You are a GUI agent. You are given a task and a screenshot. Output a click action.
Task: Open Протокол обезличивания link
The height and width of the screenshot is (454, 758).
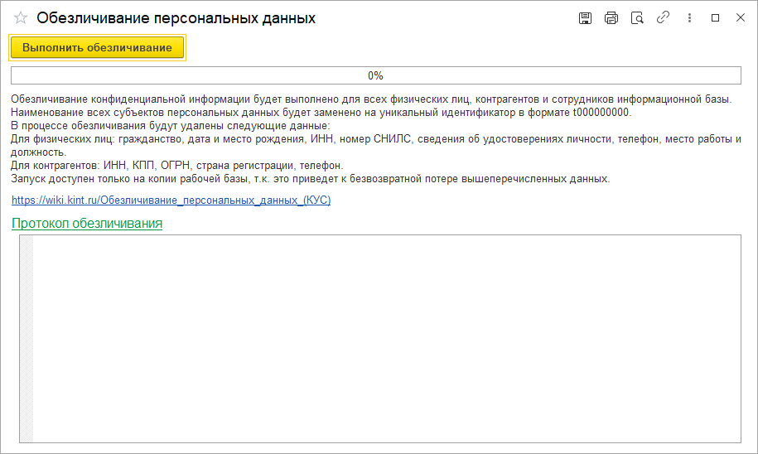pyautogui.click(x=87, y=224)
